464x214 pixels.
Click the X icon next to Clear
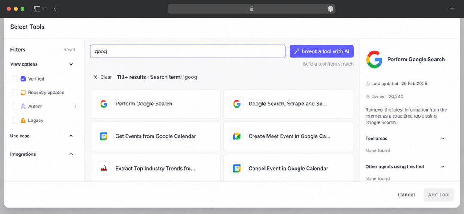[95, 77]
